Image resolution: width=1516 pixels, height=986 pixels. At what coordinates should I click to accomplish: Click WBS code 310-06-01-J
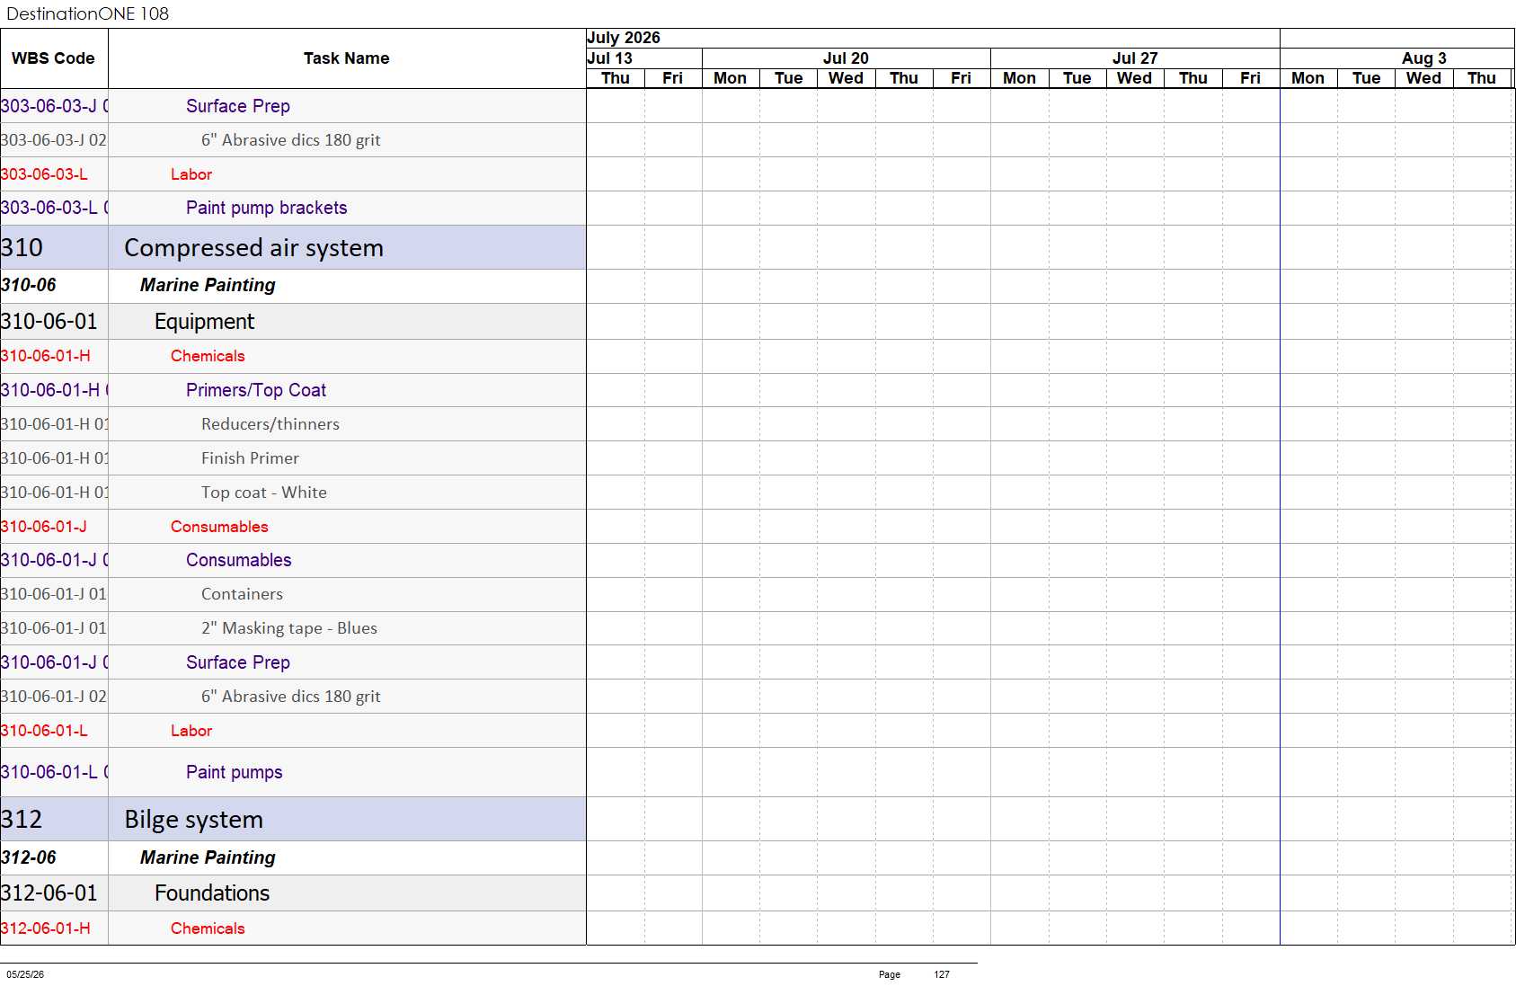pyautogui.click(x=44, y=527)
